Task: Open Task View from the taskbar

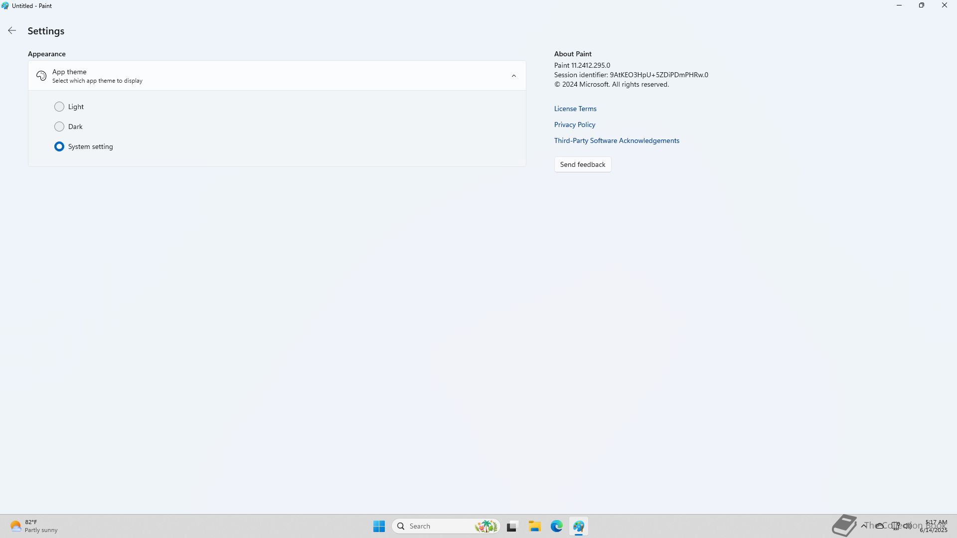Action: (x=512, y=526)
